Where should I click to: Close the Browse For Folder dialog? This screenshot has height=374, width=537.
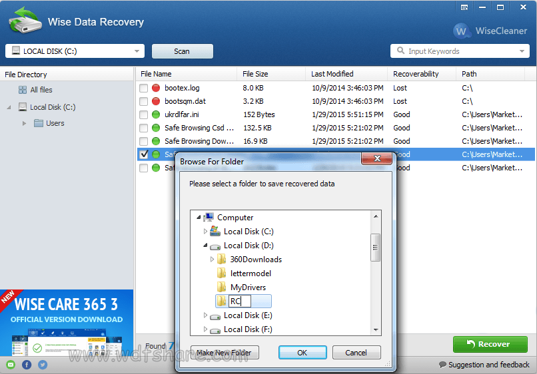pos(376,158)
